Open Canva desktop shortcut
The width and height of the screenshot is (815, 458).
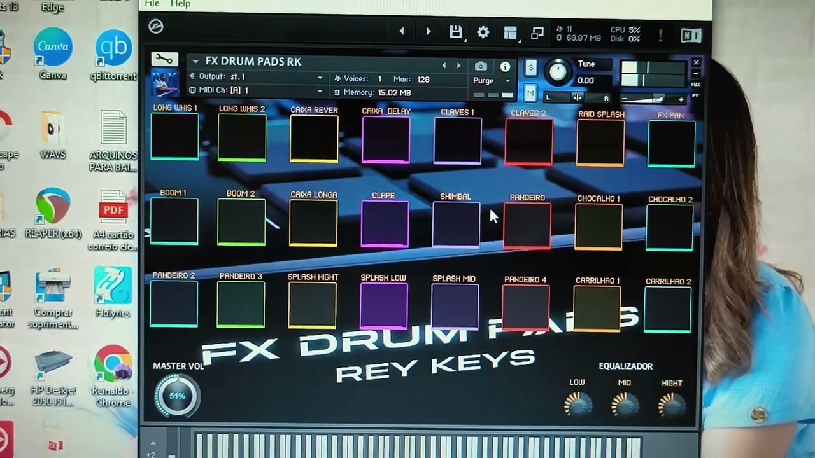(x=53, y=53)
